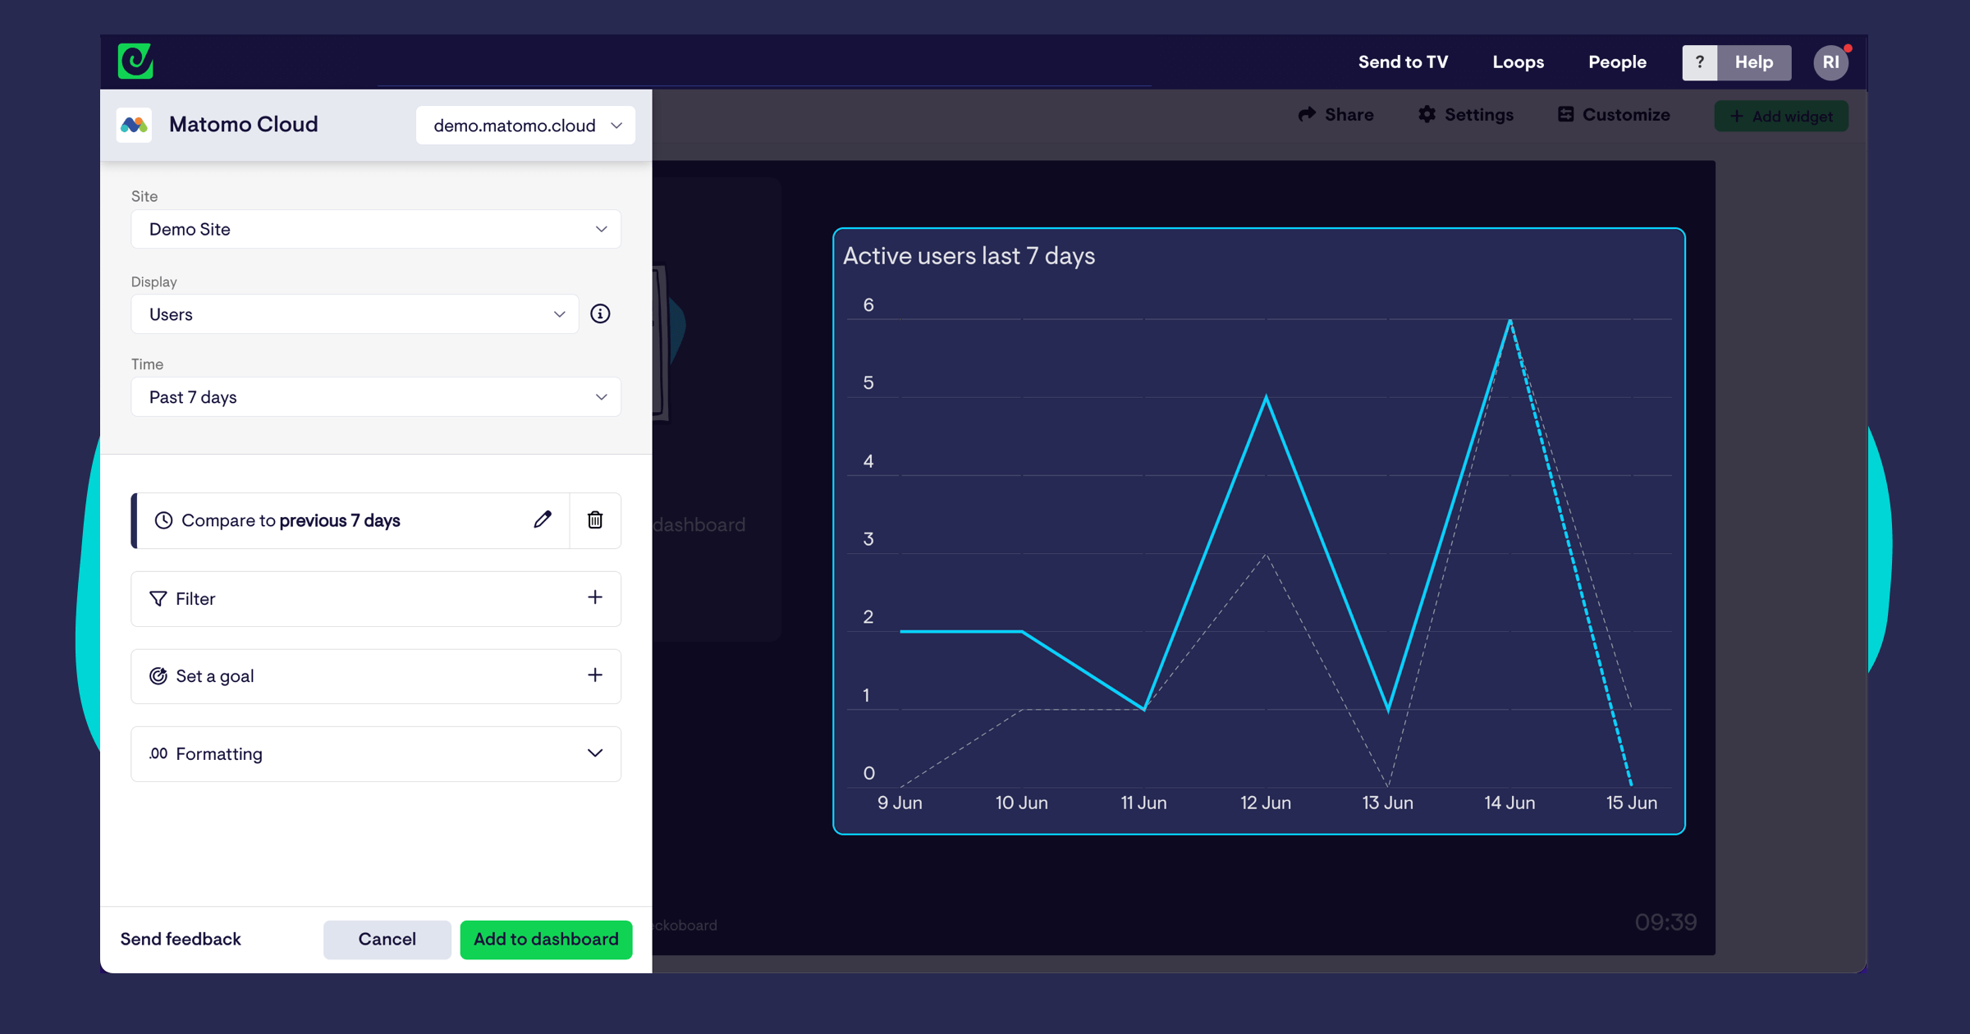Add a goal with plus icon

click(x=595, y=675)
